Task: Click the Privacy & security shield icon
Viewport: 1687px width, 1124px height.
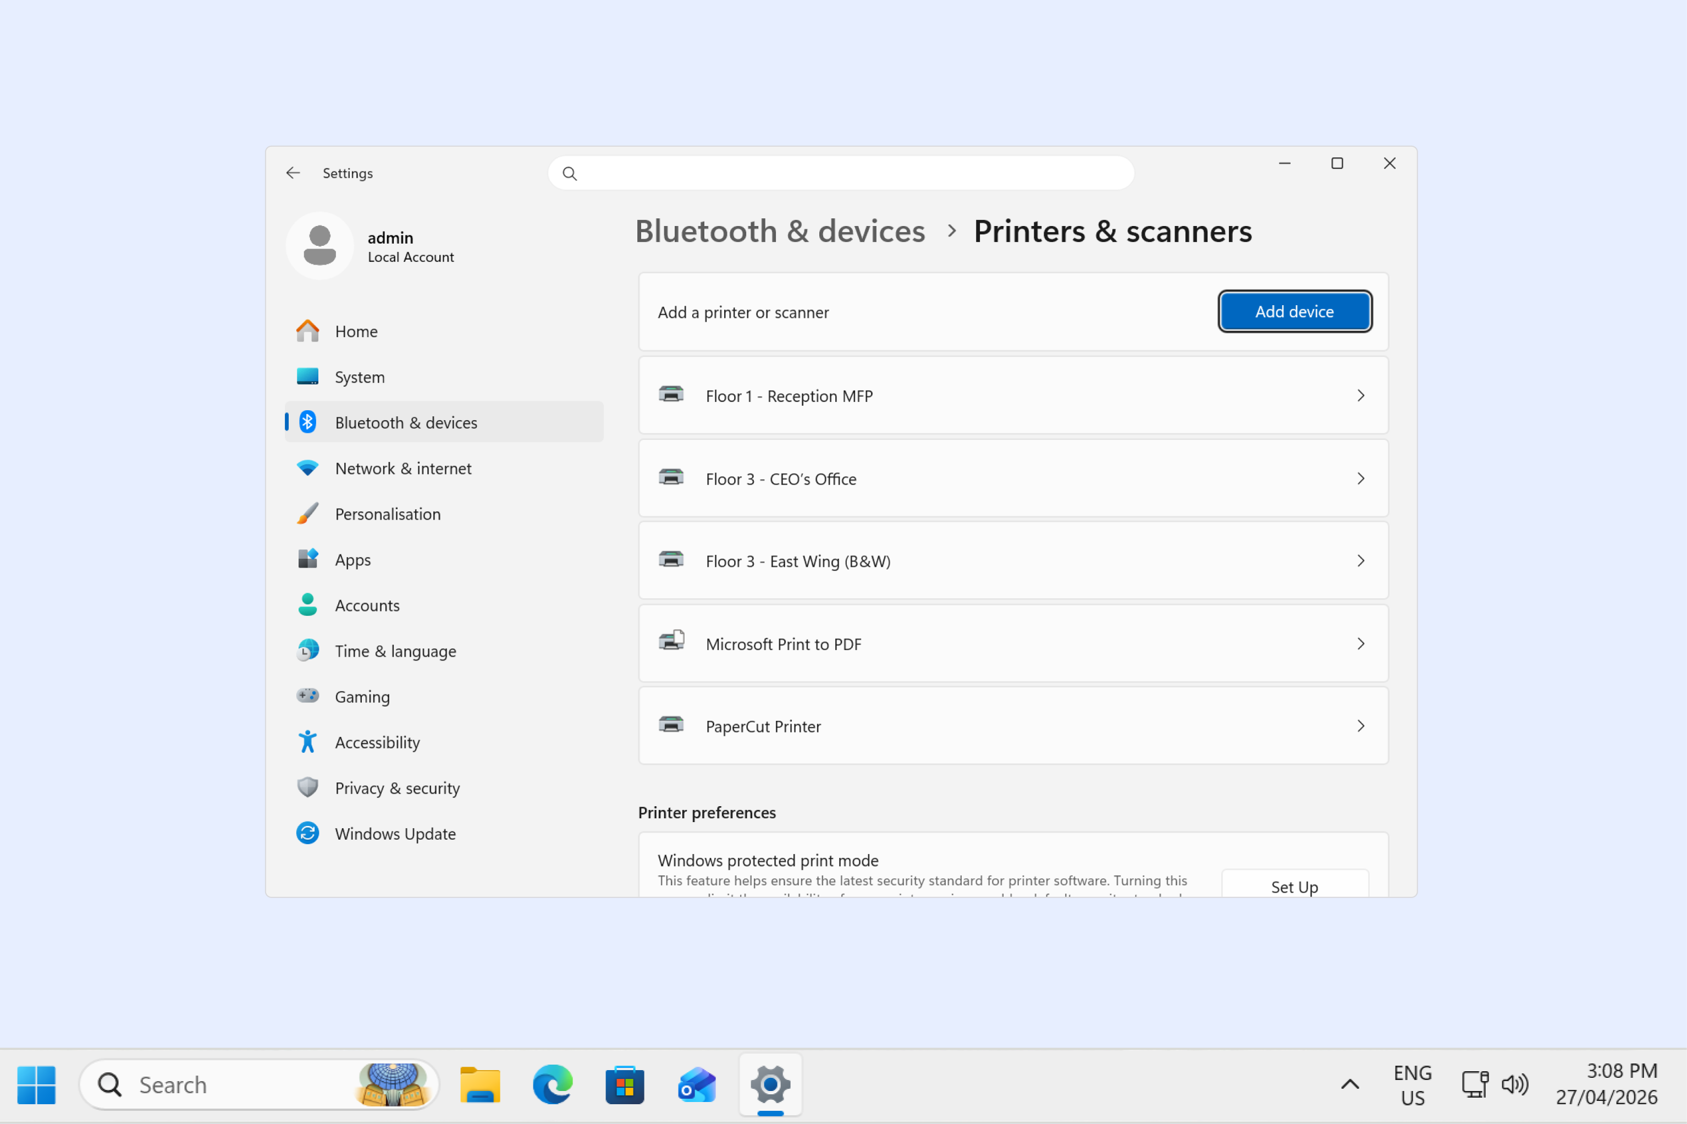Action: click(x=307, y=787)
